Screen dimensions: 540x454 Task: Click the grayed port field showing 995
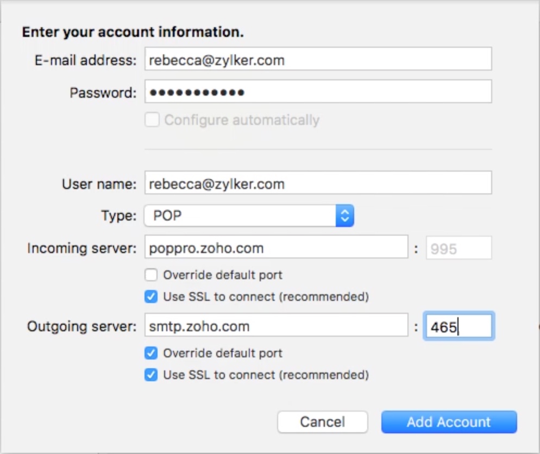click(459, 248)
